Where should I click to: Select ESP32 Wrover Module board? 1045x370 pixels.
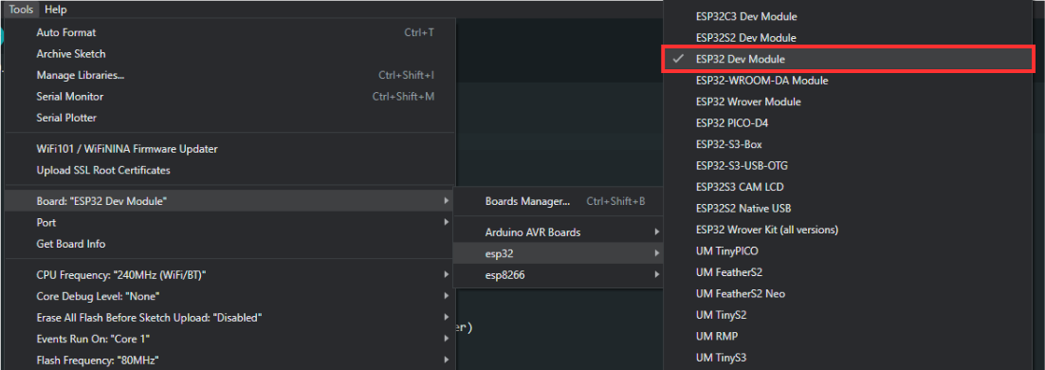(848, 102)
